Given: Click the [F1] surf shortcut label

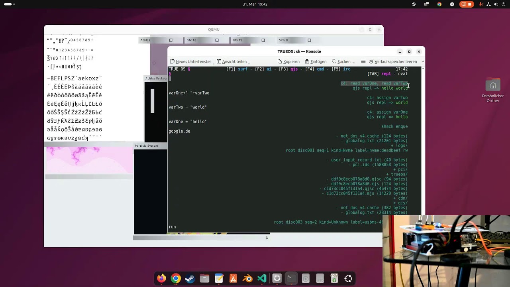Looking at the screenshot, I should [237, 69].
